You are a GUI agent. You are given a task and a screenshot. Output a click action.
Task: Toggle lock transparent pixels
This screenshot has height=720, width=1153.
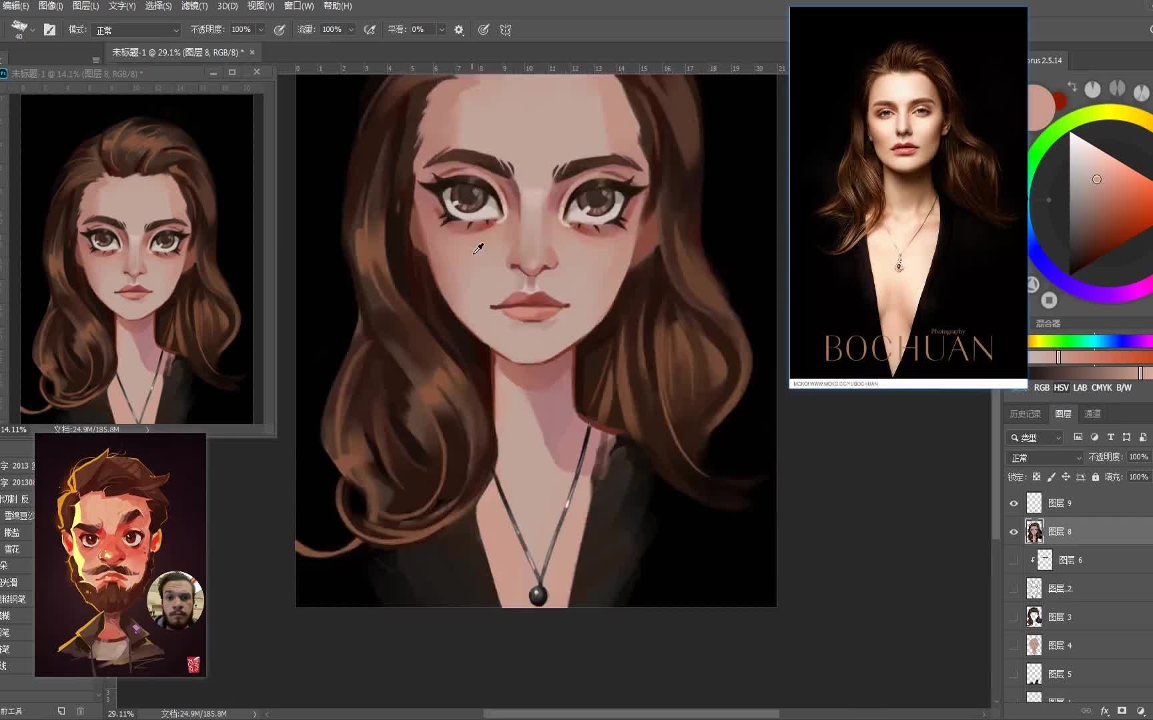point(1036,477)
